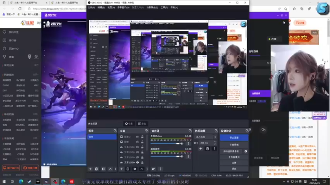Open the 淡入淡出 transition dropdown

click(x=205, y=137)
